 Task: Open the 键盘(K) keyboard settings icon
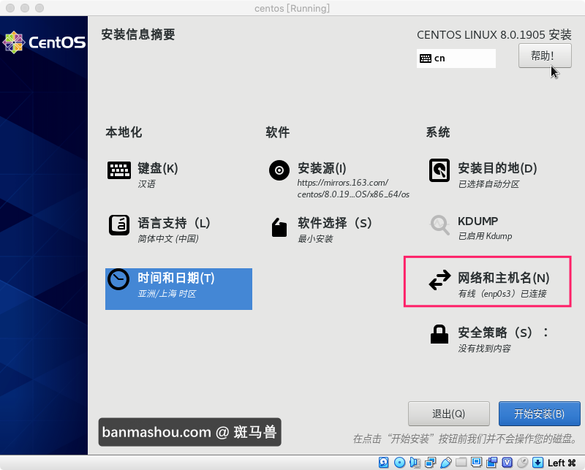tap(119, 170)
